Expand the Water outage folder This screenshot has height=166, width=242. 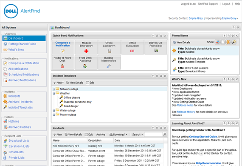point(54,111)
